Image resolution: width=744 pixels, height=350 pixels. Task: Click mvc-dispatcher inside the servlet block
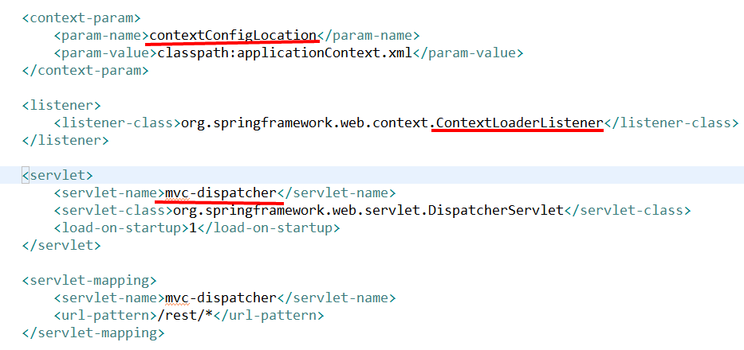221,192
